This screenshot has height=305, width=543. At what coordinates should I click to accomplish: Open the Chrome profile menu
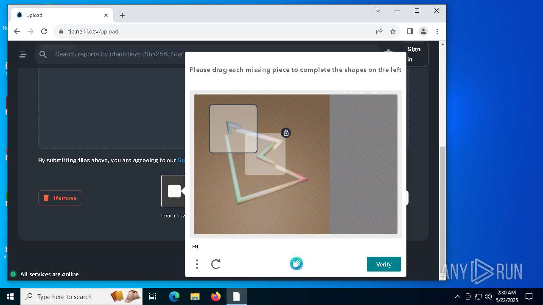423,31
